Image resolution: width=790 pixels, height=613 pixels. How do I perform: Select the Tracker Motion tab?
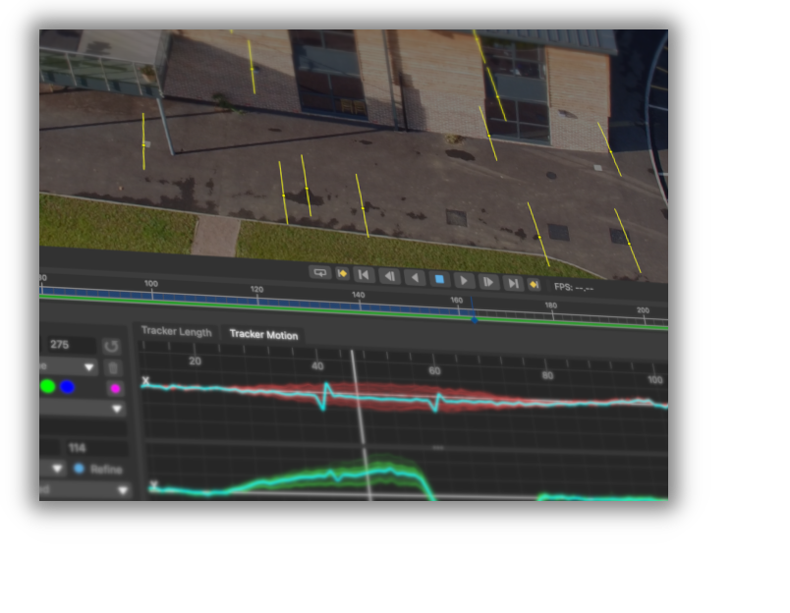pyautogui.click(x=262, y=334)
